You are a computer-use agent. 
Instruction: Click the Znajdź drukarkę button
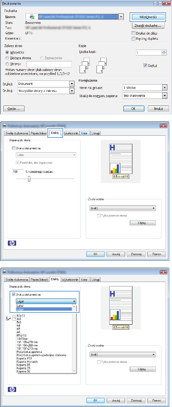tap(148, 26)
